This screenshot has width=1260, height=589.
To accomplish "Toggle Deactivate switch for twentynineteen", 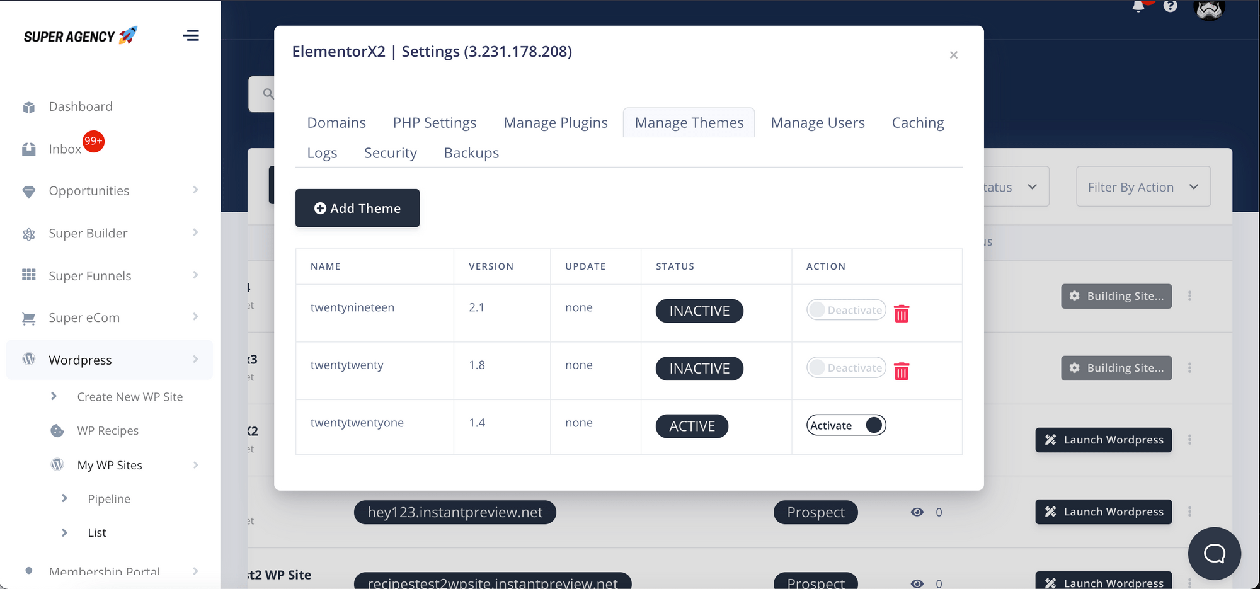I will coord(846,310).
